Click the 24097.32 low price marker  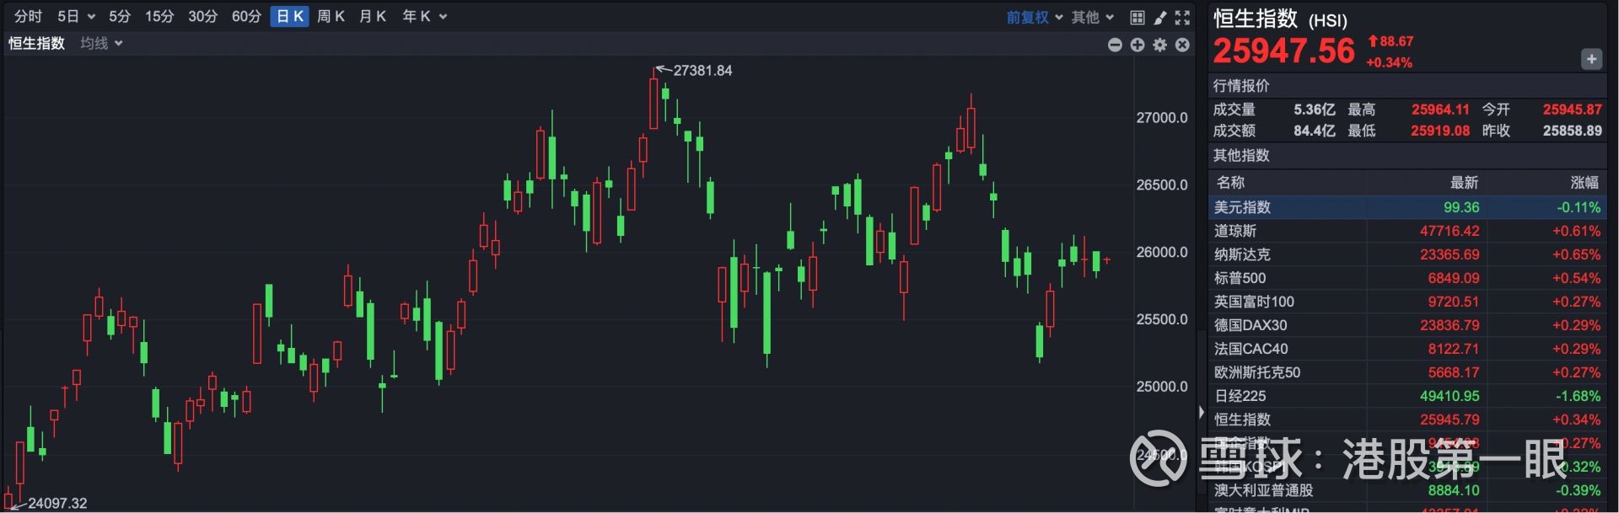coord(57,503)
